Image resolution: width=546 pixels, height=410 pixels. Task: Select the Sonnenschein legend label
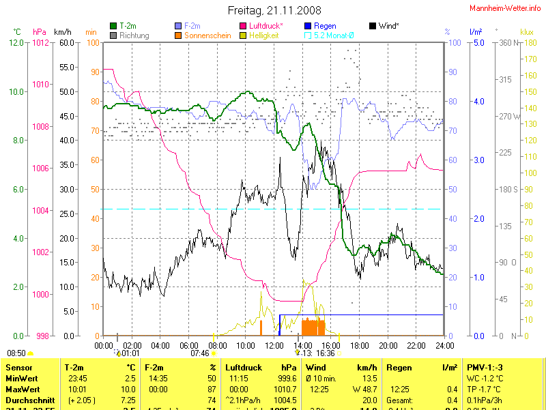pyautogui.click(x=207, y=35)
